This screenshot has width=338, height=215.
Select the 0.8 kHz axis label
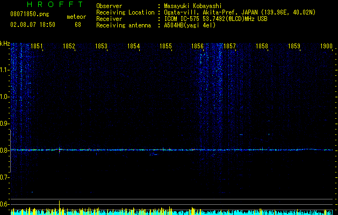point(5,150)
